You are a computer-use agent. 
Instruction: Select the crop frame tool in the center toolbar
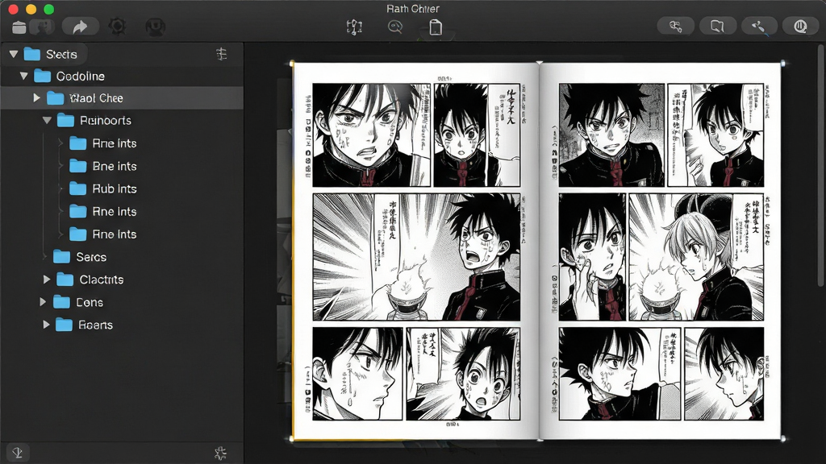point(354,27)
